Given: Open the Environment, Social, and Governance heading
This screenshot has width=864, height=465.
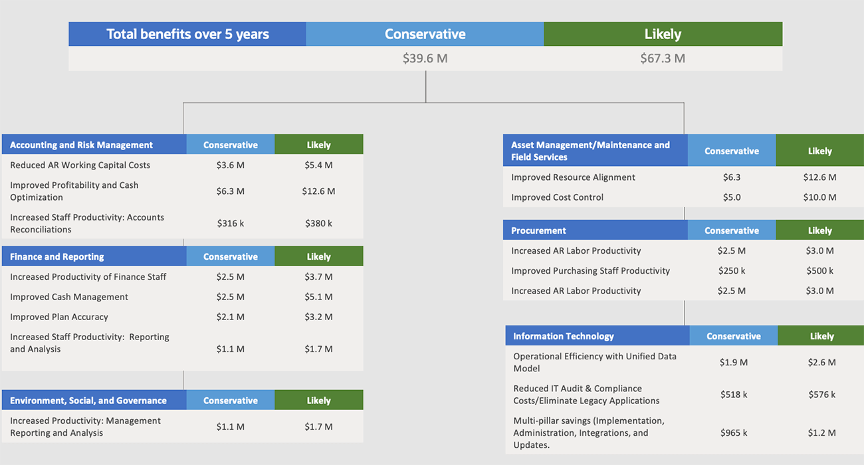Looking at the screenshot, I should (x=88, y=401).
